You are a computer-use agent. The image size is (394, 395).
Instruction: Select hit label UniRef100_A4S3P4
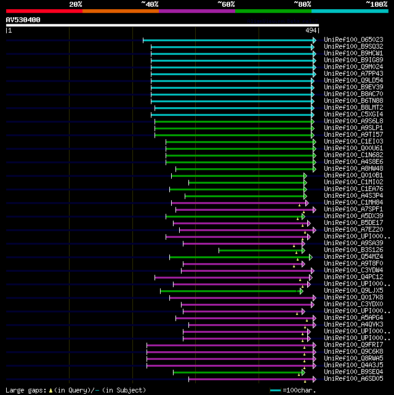353,196
